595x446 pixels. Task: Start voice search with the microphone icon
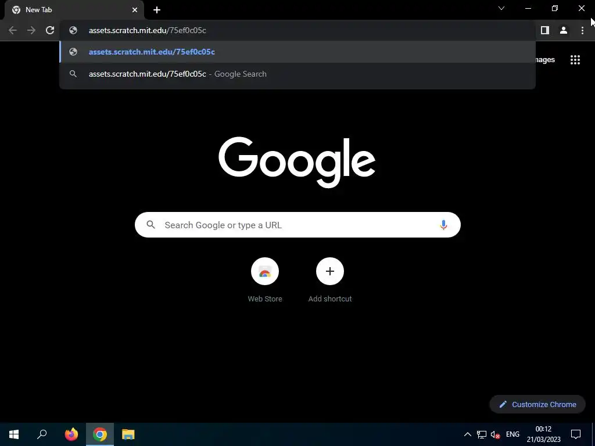coord(443,225)
